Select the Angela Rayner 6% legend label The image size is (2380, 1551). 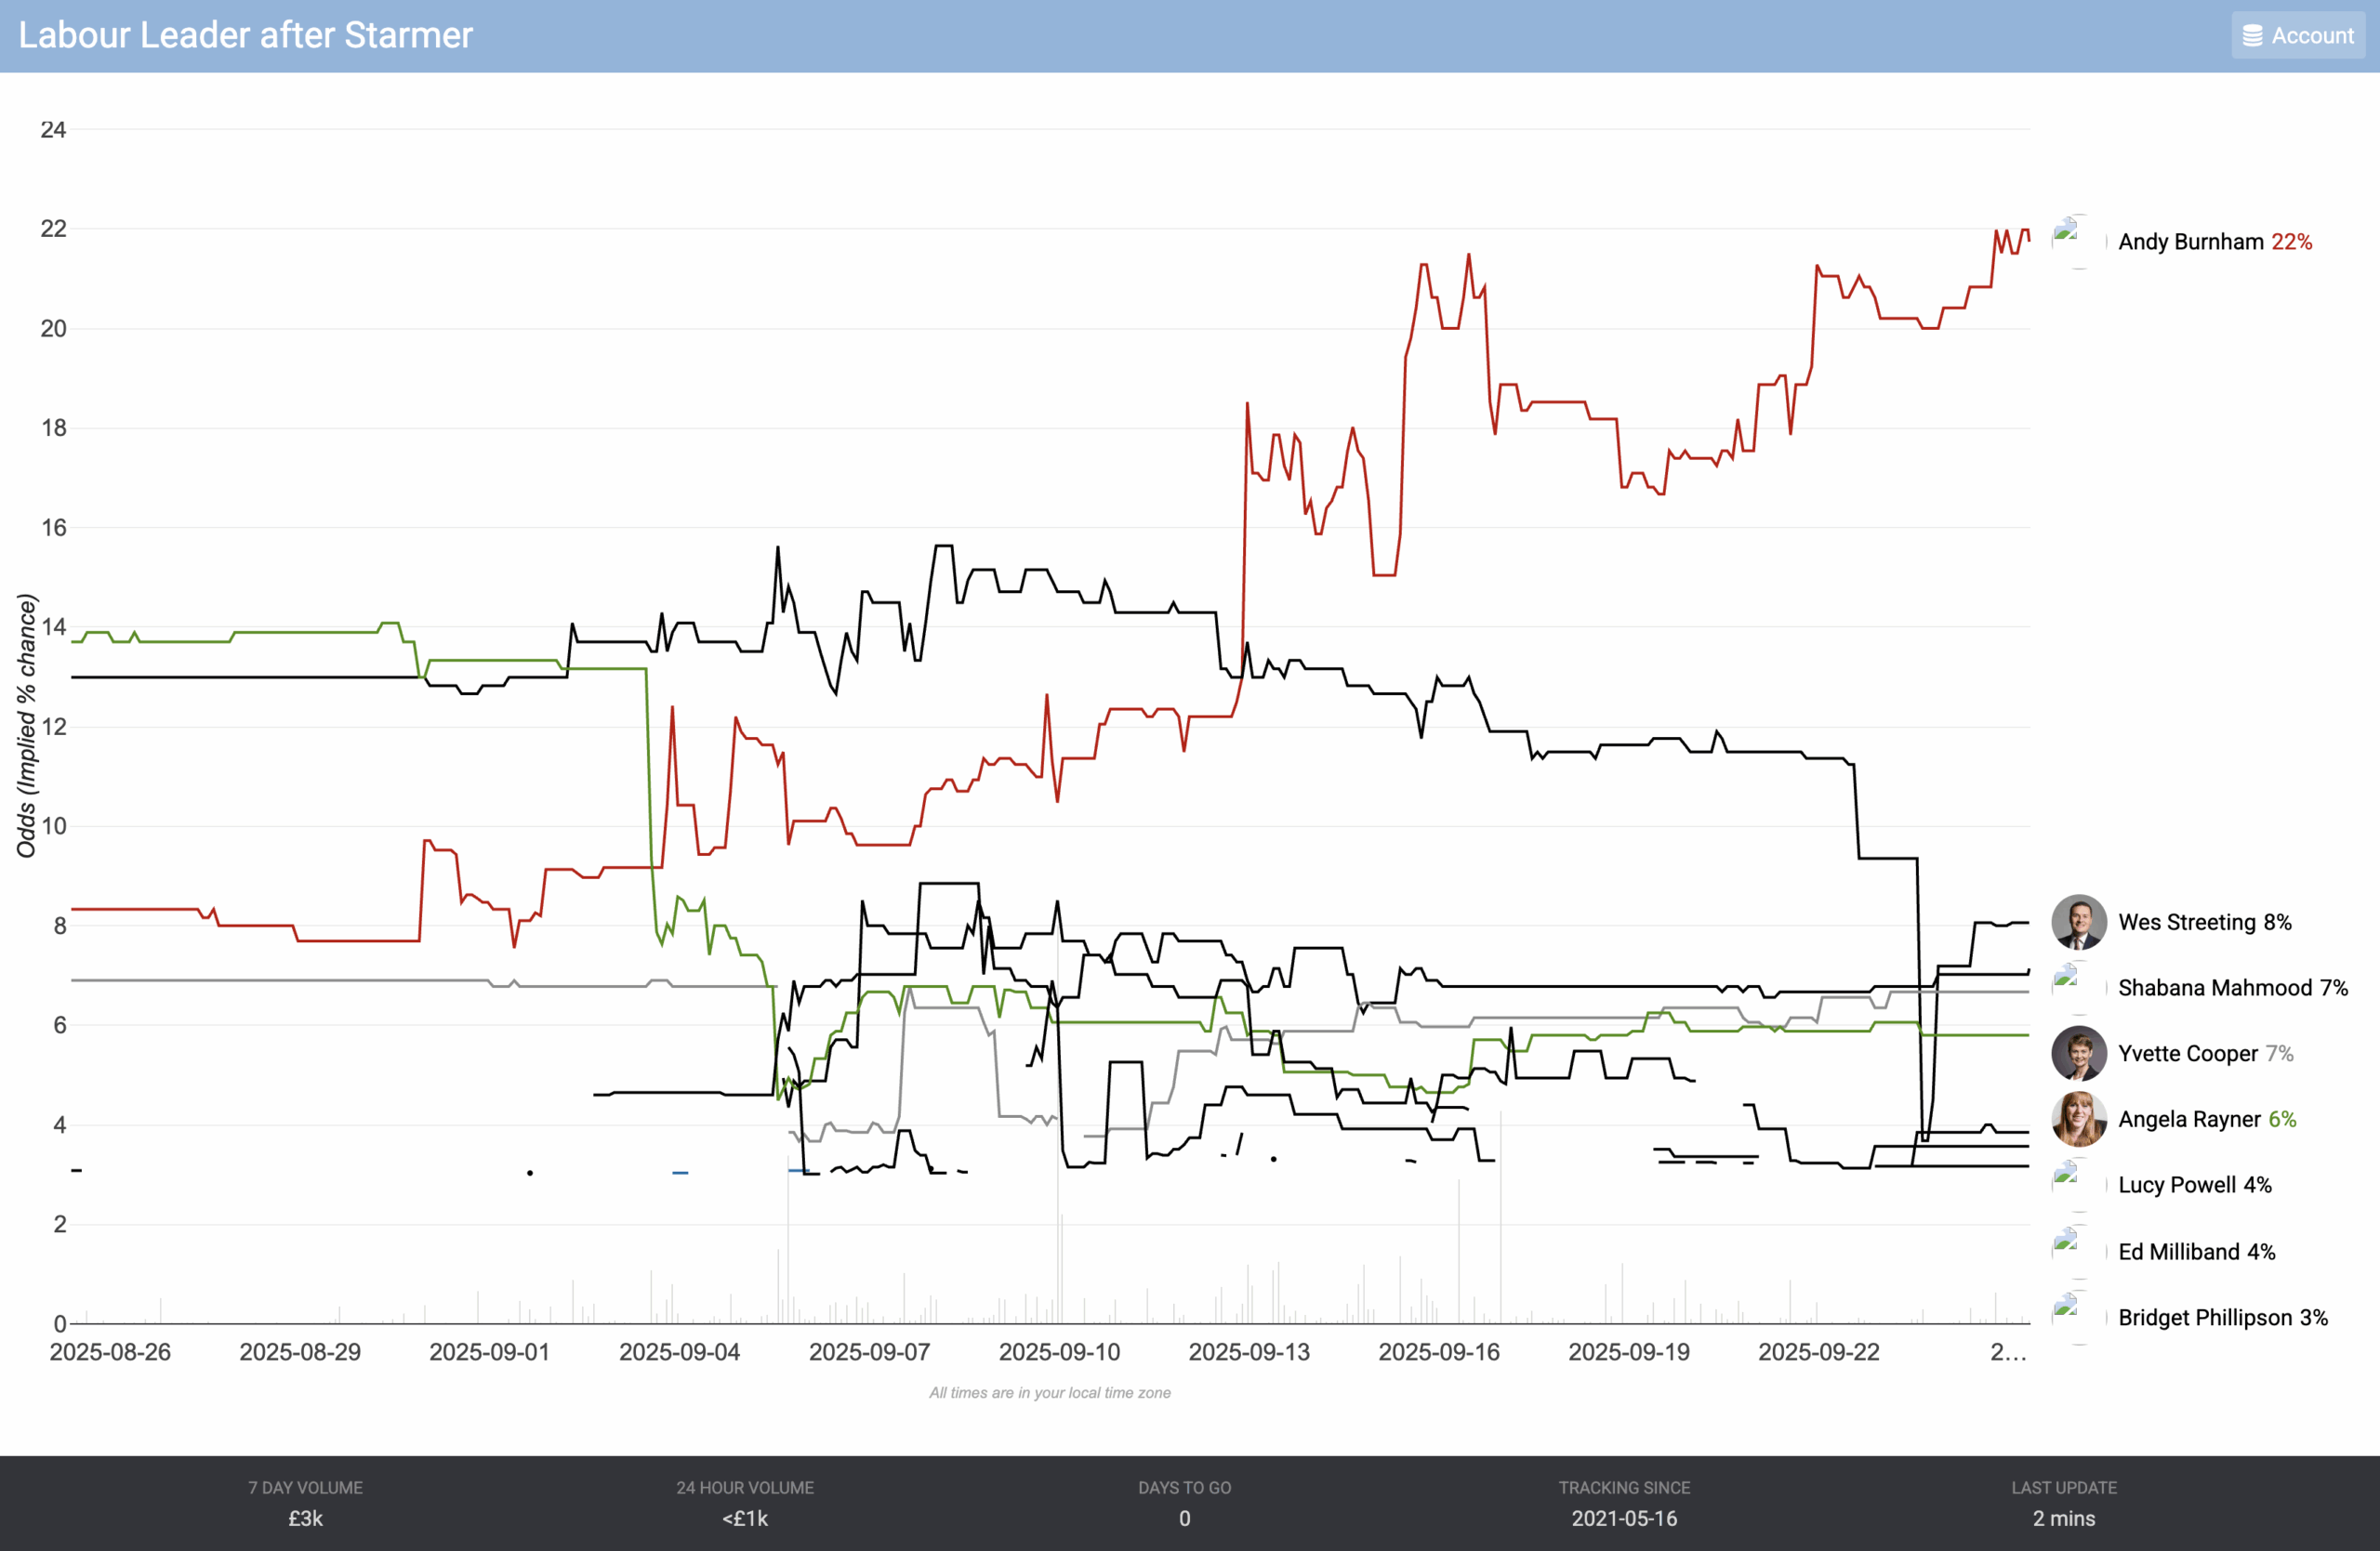[2206, 1119]
